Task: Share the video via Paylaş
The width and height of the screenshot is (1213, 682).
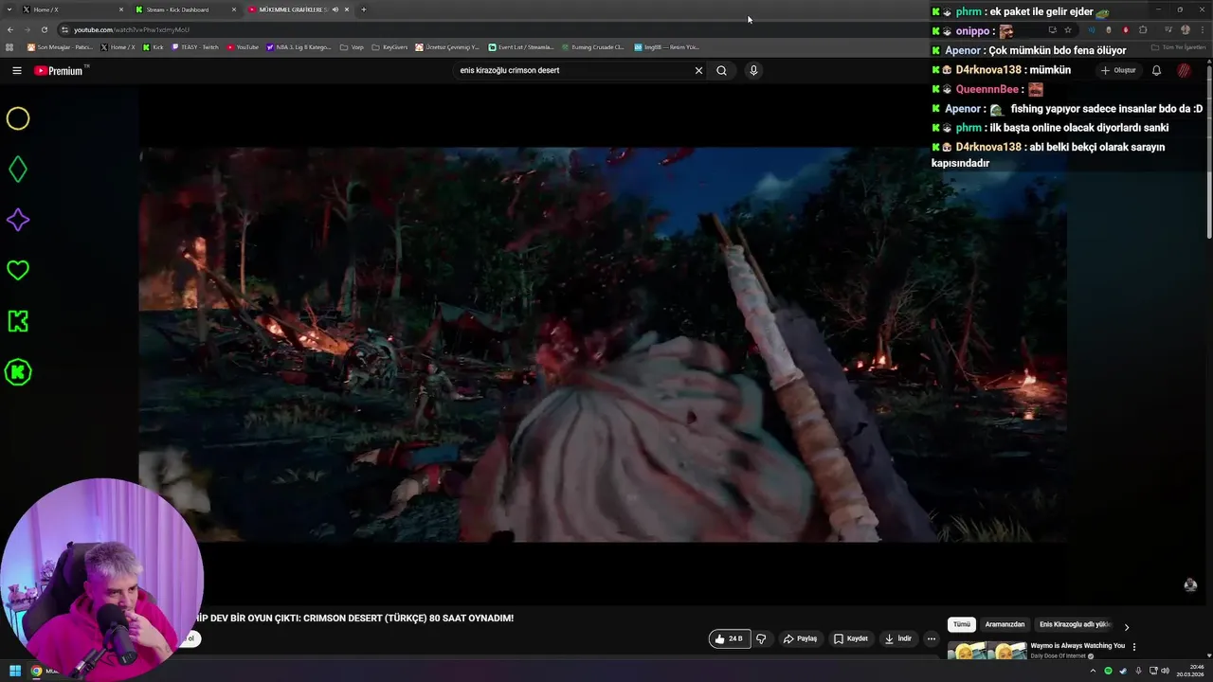Action: pyautogui.click(x=800, y=638)
